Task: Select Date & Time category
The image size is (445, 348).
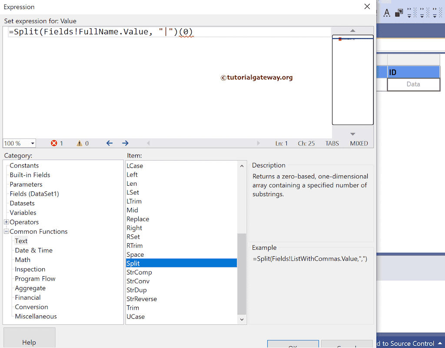Action: 33,250
